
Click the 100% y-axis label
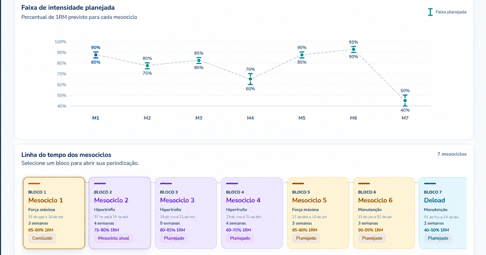pyautogui.click(x=60, y=42)
